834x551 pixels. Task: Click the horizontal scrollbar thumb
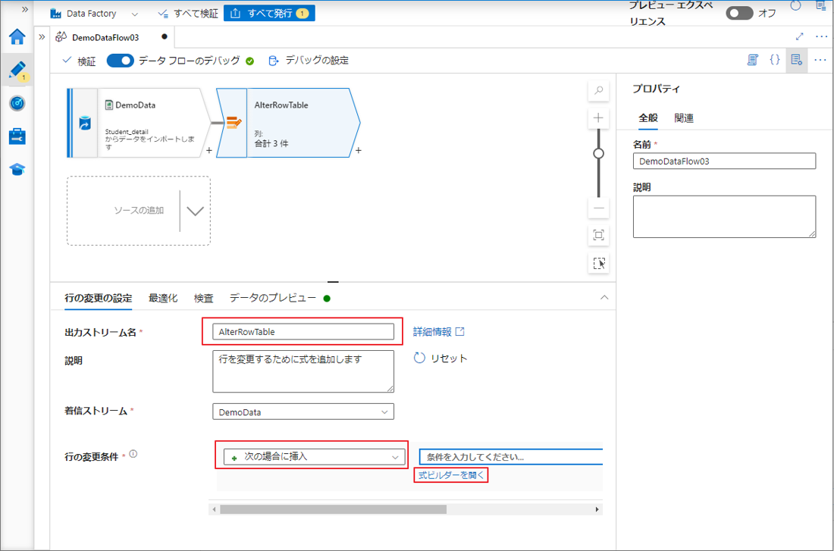(x=334, y=509)
